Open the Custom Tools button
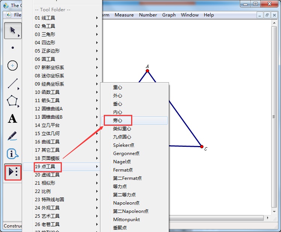 13,172
